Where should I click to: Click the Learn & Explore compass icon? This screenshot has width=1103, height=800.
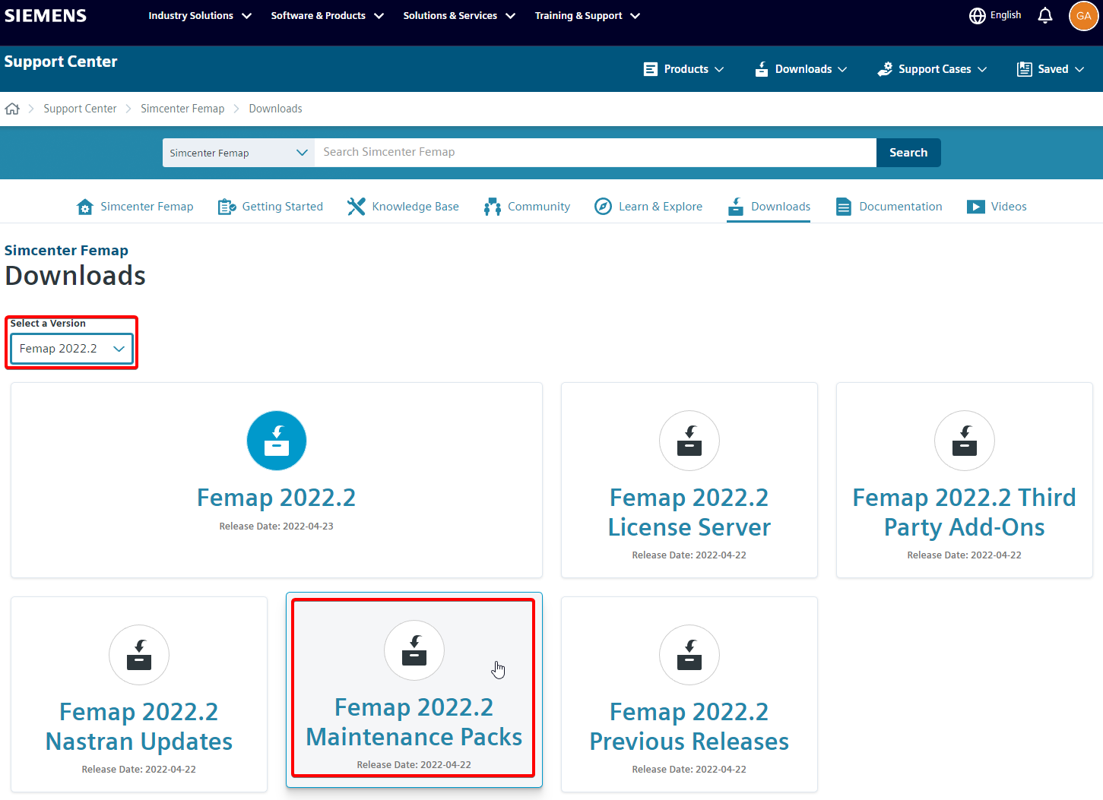[603, 207]
